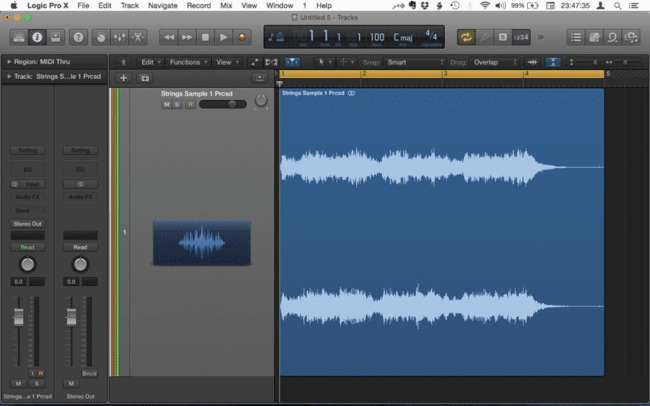Open the Toolbar customization button
Viewport: 650px width, 406px height.
click(x=55, y=37)
